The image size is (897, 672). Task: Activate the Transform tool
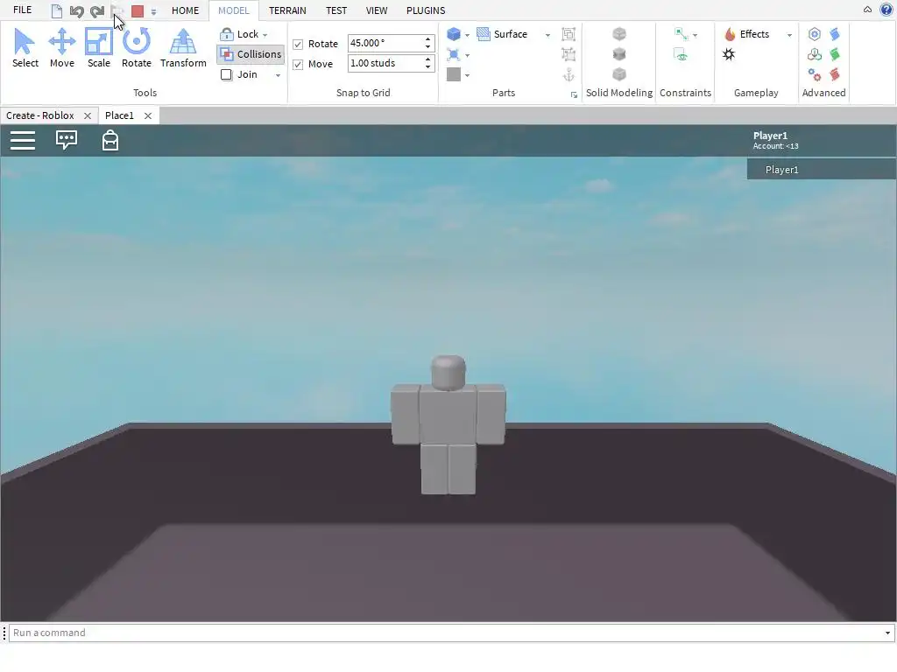pyautogui.click(x=183, y=49)
